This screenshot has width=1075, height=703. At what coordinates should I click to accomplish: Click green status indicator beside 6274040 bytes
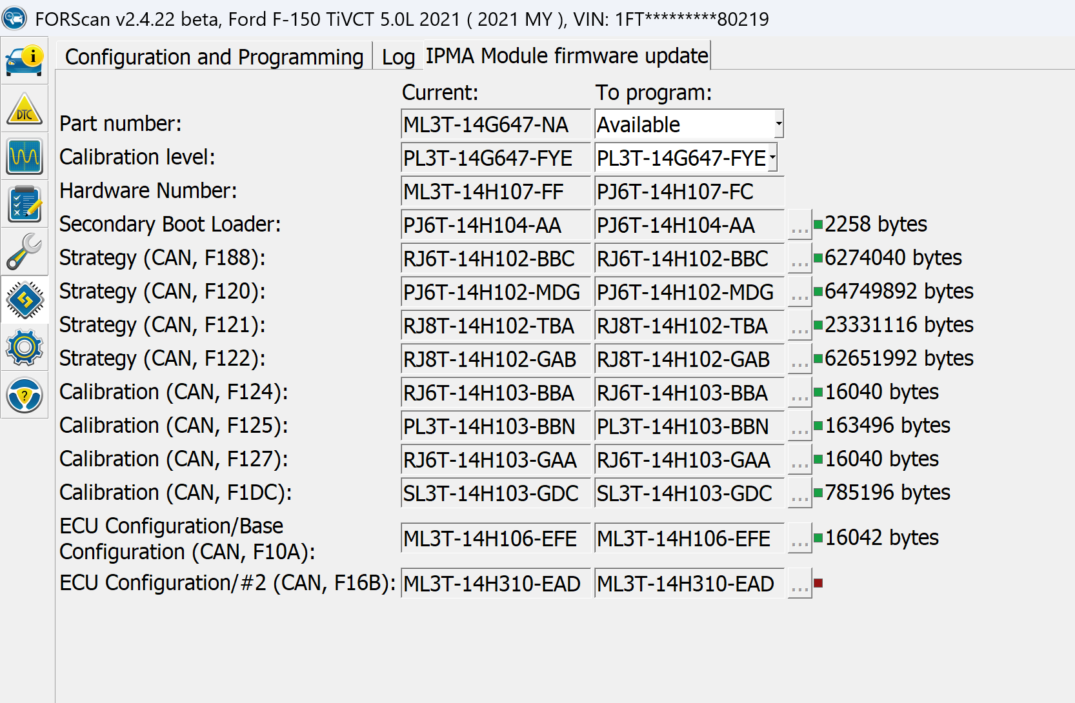click(818, 258)
